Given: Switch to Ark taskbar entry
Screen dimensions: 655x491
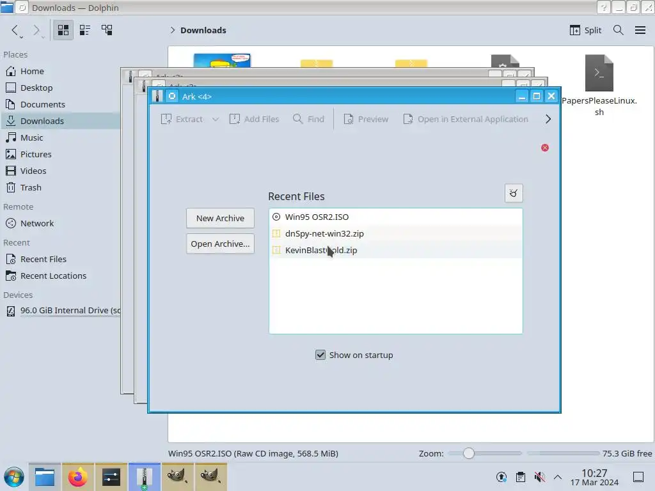Looking at the screenshot, I should point(144,477).
